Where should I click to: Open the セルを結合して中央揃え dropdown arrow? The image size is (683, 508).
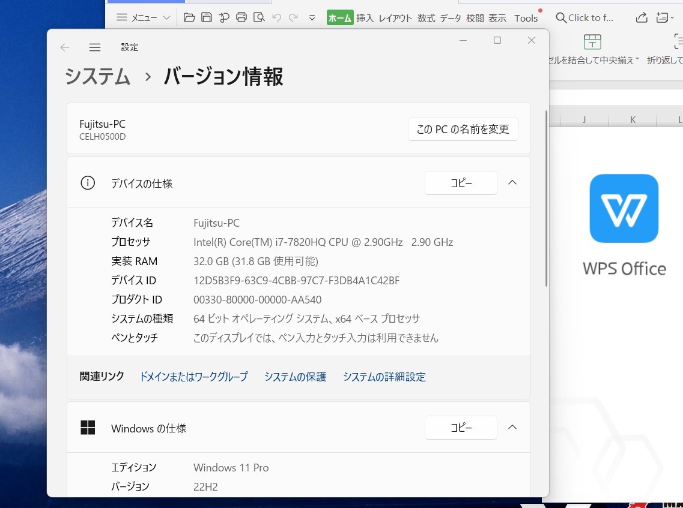tap(637, 59)
